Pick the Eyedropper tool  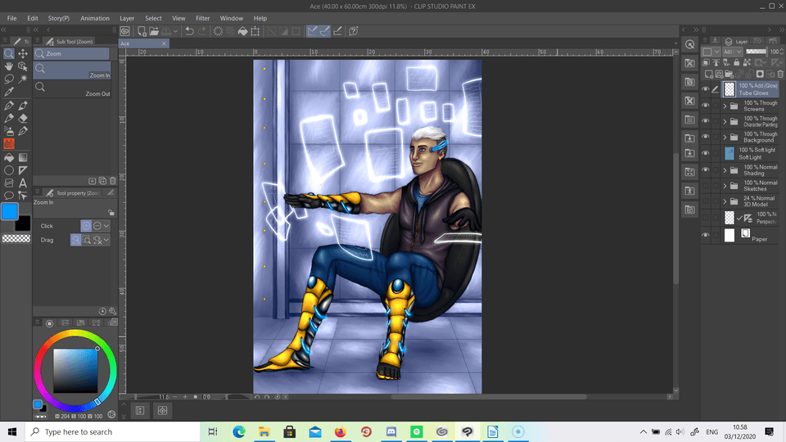pyautogui.click(x=9, y=92)
